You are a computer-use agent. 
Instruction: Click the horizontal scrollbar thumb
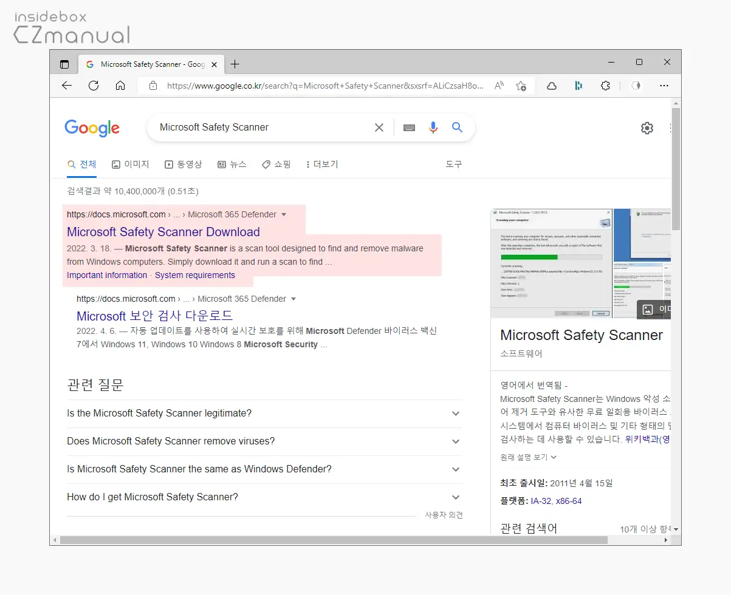334,540
